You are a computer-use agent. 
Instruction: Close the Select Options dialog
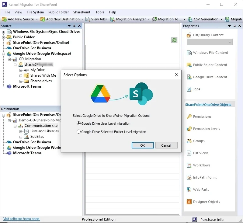[176, 75]
